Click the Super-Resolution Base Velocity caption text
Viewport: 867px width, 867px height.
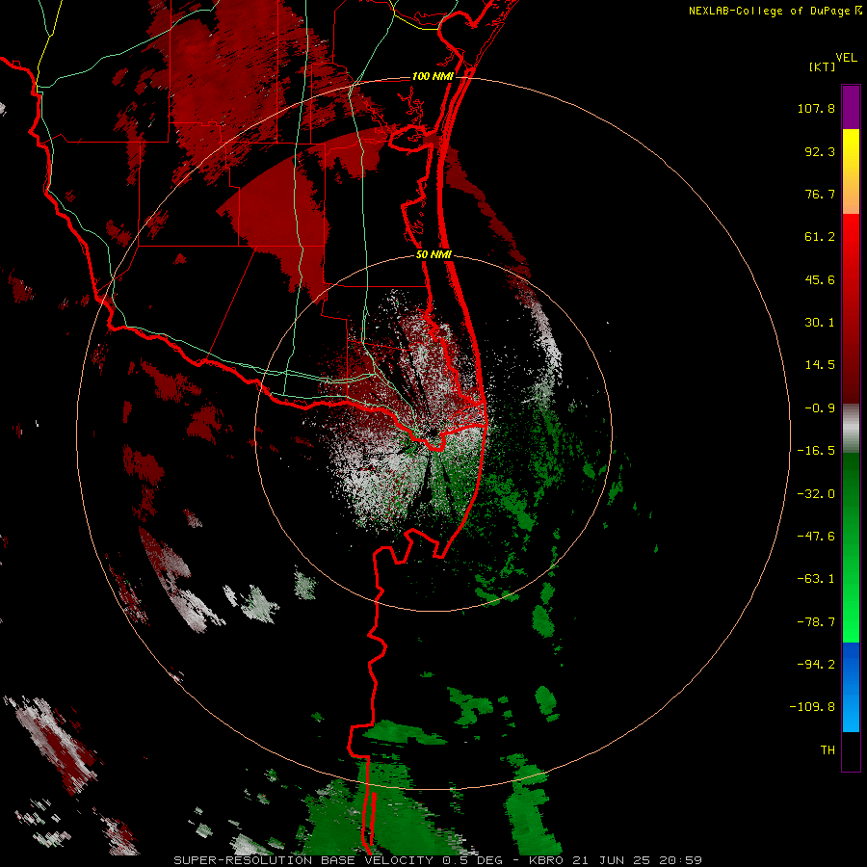(437, 860)
